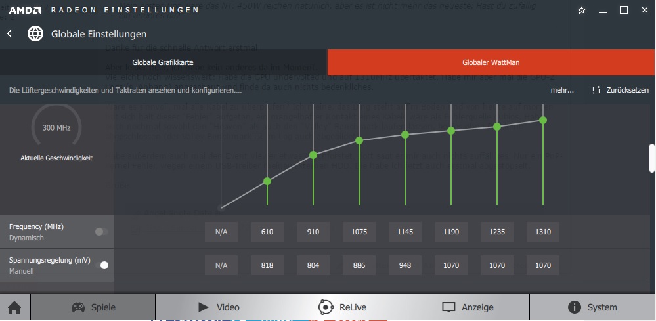The height and width of the screenshot is (321, 656).
Task: Click the Aktuelle Geschwindigkeit label
Action: tap(56, 158)
